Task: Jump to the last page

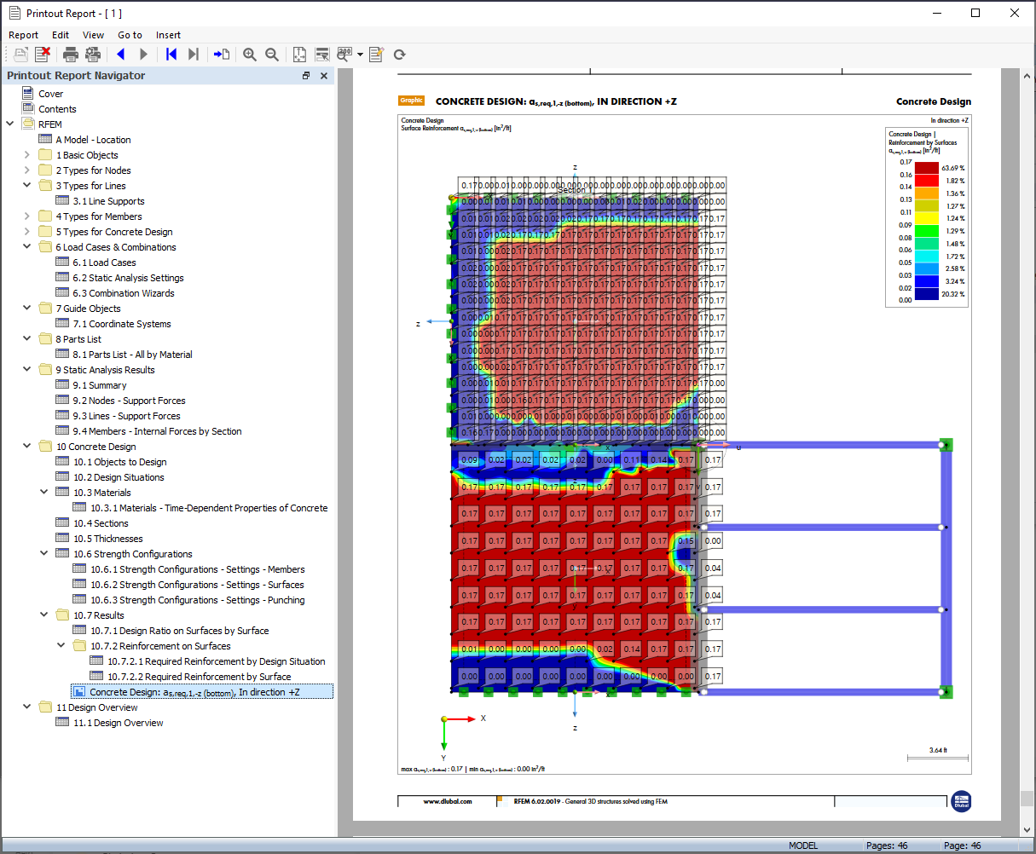Action: pos(194,55)
